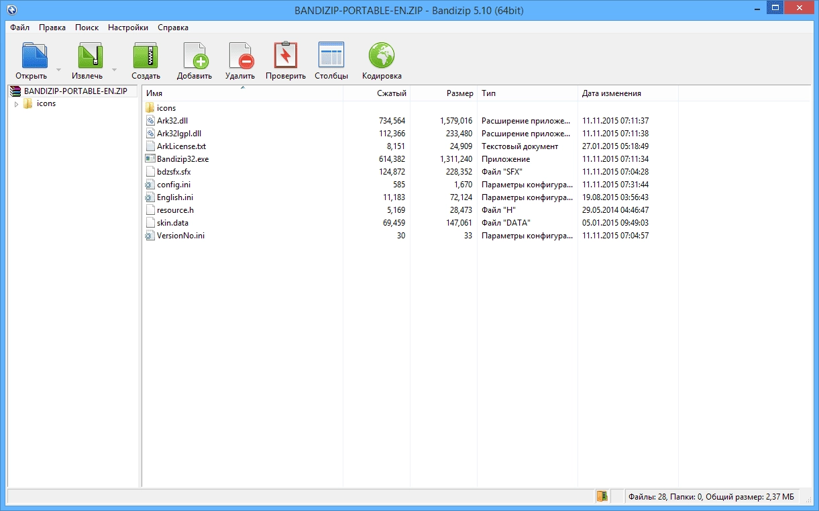This screenshot has height=511, width=819.
Task: Open the dropdown arrow next to Извлечь
Action: 114,69
